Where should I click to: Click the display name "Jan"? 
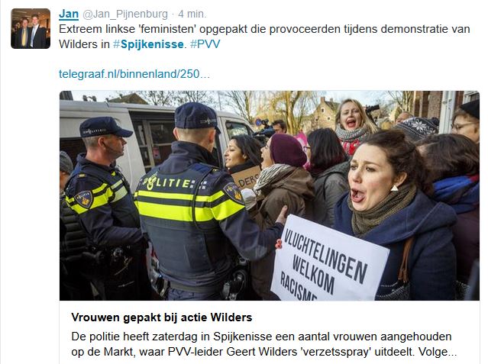pos(69,14)
